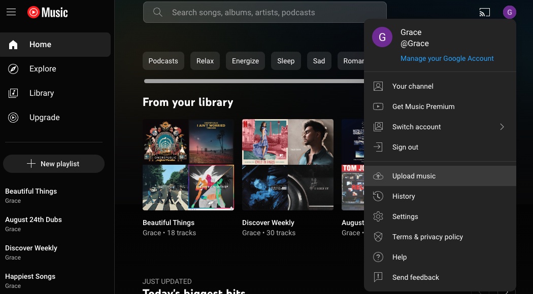Focus the search songs input field
The height and width of the screenshot is (294, 533).
[x=264, y=12]
